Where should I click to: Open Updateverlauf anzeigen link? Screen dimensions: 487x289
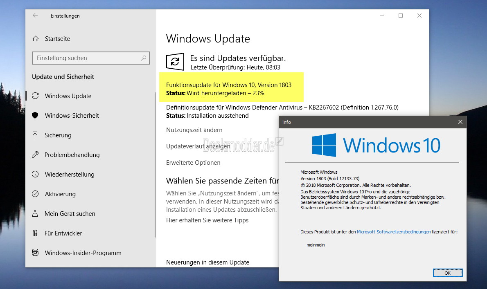tap(198, 146)
